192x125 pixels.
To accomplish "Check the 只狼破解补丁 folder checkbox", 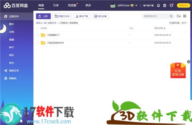I will tap(37, 35).
